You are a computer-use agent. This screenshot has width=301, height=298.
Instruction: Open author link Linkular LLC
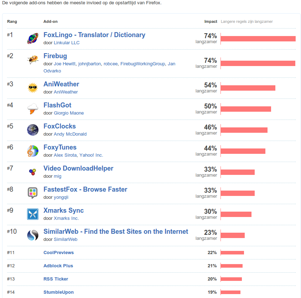click(67, 43)
